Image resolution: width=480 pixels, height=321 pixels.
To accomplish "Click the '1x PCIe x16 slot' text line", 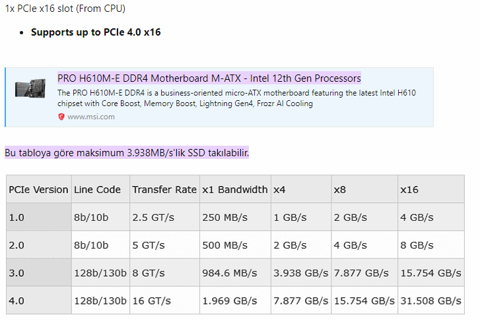I will [x=65, y=9].
